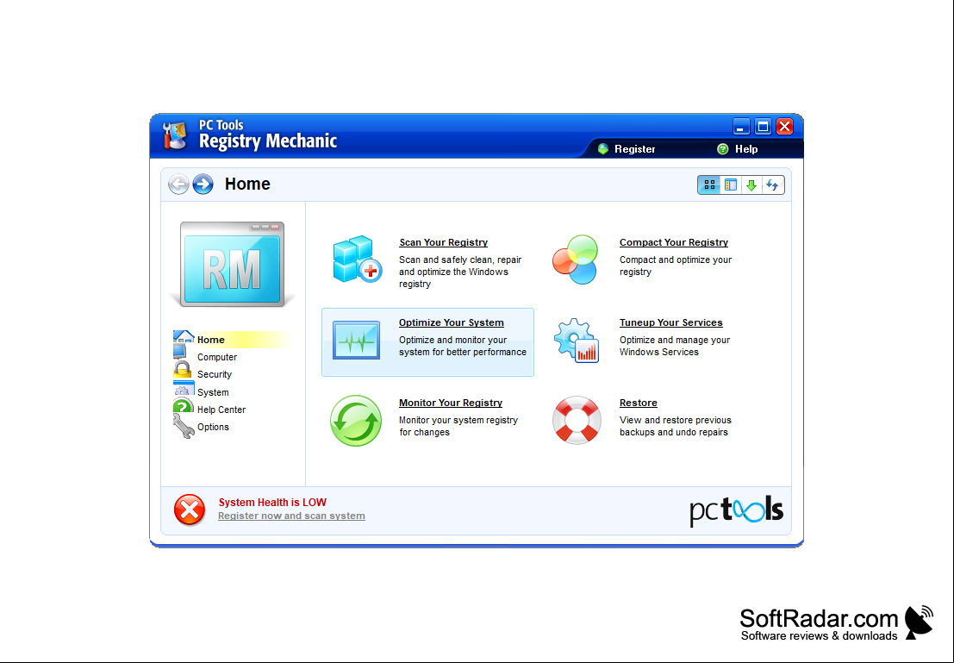Screen dimensions: 954x663
Task: Select the Home house icon in sidebar
Action: (184, 337)
